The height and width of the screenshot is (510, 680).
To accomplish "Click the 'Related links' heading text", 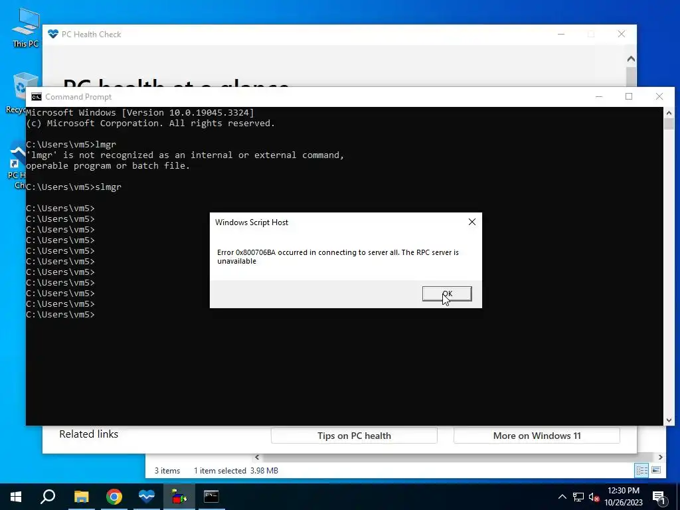I will click(88, 434).
